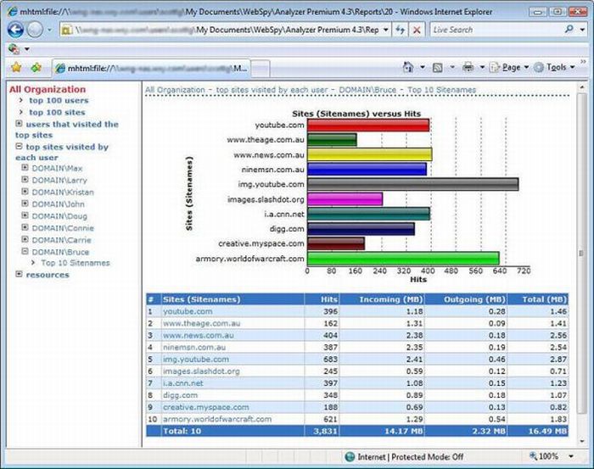This screenshot has height=469, width=594.
Task: Expand the DOMAIN\Kristan node
Action: pyautogui.click(x=25, y=192)
